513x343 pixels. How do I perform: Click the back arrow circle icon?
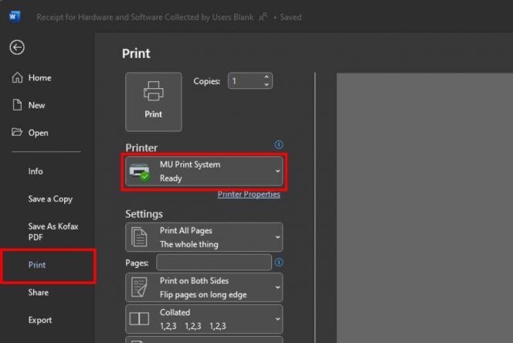(17, 47)
